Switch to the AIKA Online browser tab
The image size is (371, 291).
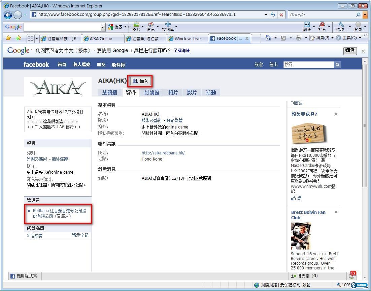102,38
